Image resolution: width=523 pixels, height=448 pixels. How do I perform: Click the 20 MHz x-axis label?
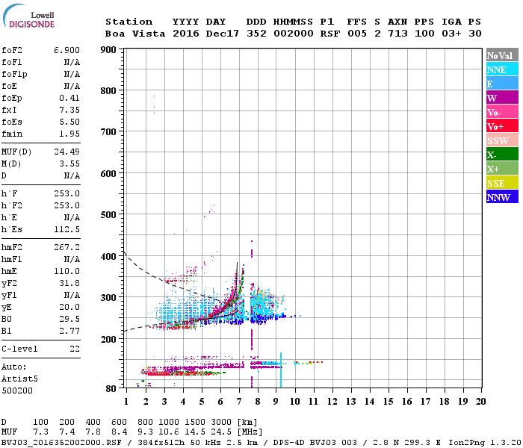480,402
